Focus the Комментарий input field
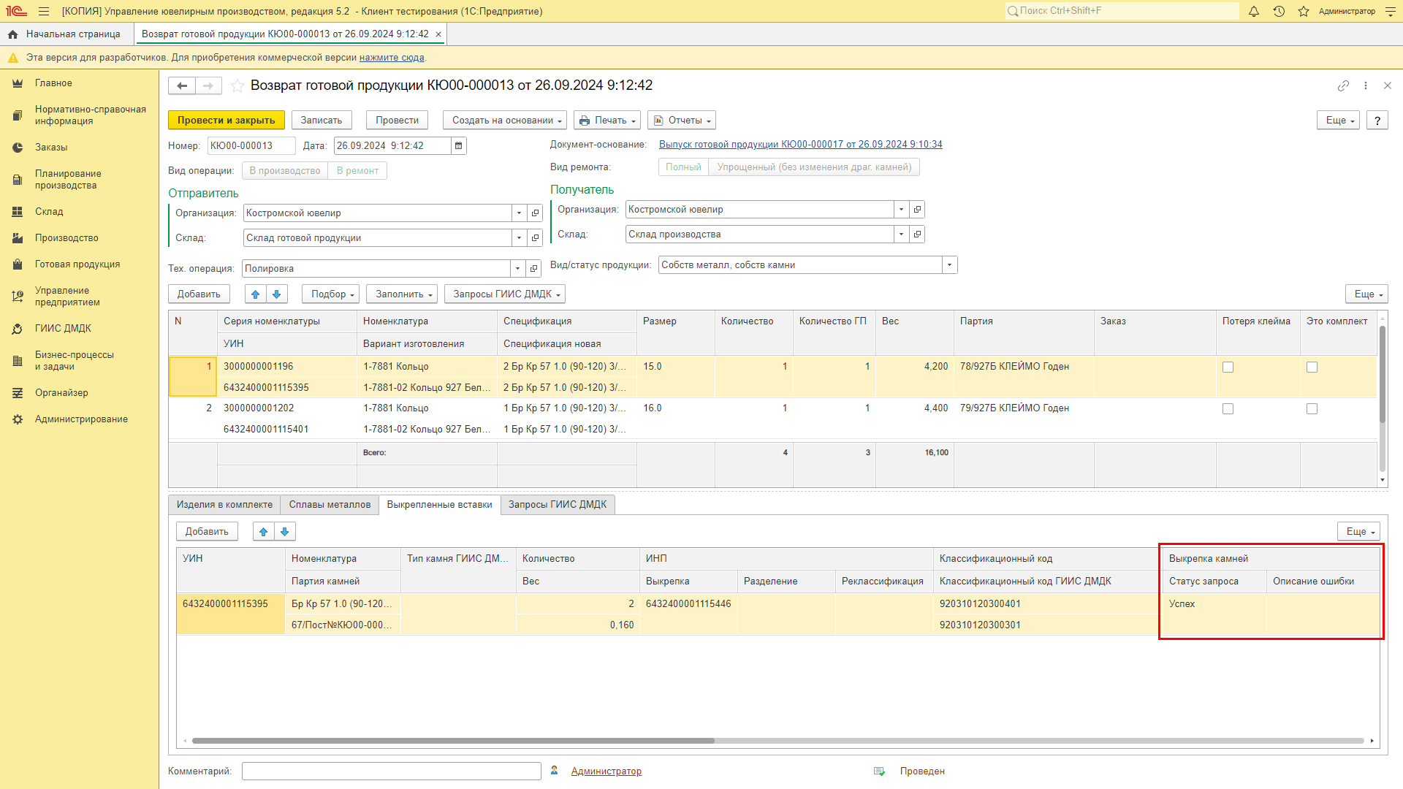This screenshot has height=789, width=1403. click(392, 771)
